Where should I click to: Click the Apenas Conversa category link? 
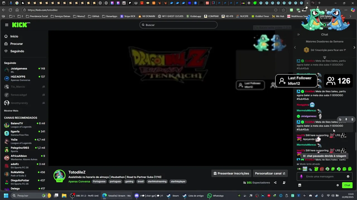pyautogui.click(x=79, y=181)
